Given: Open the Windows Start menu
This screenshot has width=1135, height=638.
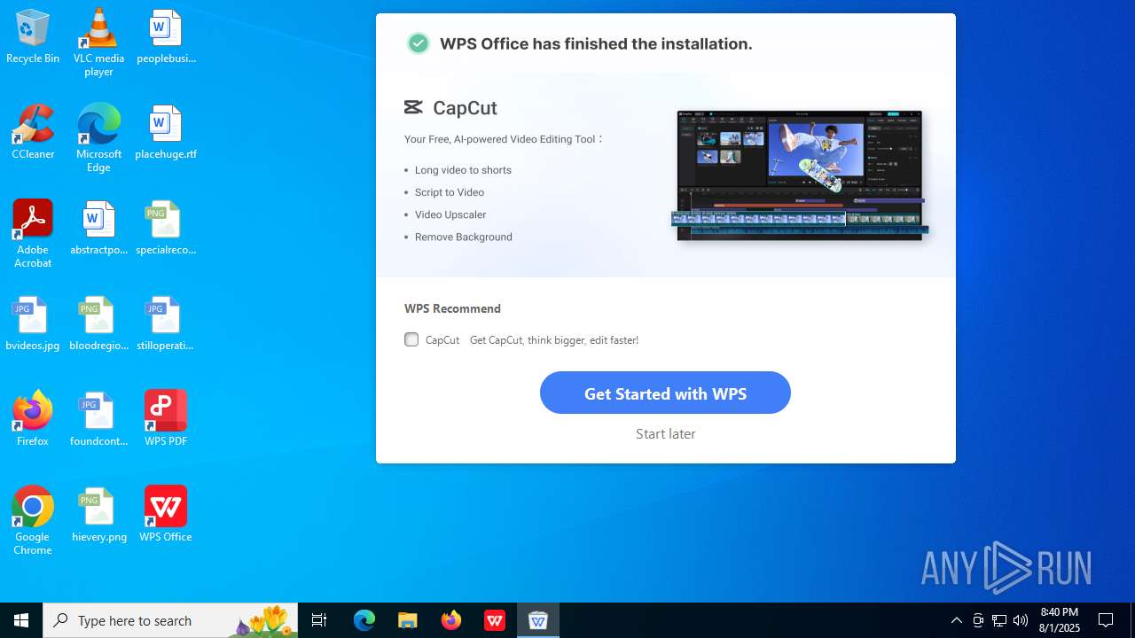Looking at the screenshot, I should click(x=21, y=620).
